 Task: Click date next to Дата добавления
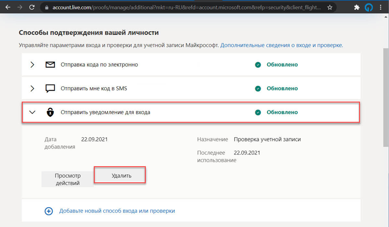pyautogui.click(x=94, y=139)
